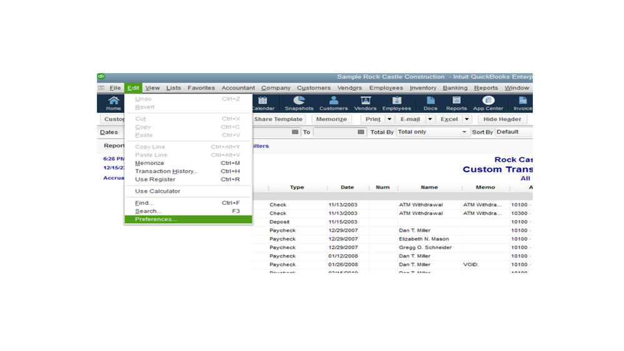Viewport: 624px width, 351px height.
Task: Open the Inventory menu
Action: click(x=423, y=87)
